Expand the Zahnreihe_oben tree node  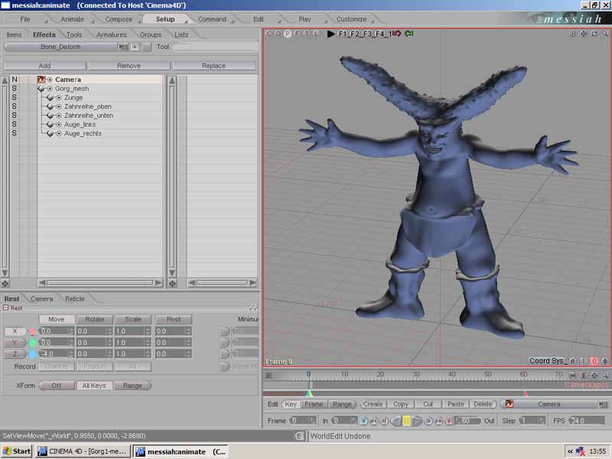point(59,106)
